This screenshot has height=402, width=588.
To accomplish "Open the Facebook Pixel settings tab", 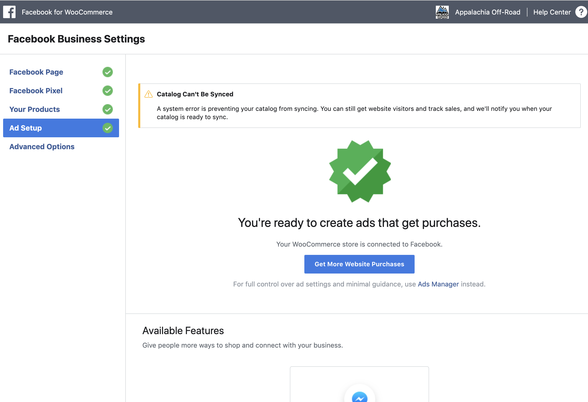I will click(61, 91).
